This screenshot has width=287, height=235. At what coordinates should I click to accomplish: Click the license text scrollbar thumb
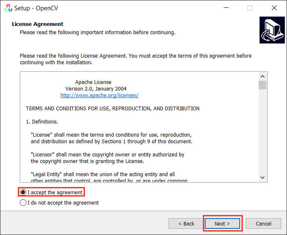262,85
